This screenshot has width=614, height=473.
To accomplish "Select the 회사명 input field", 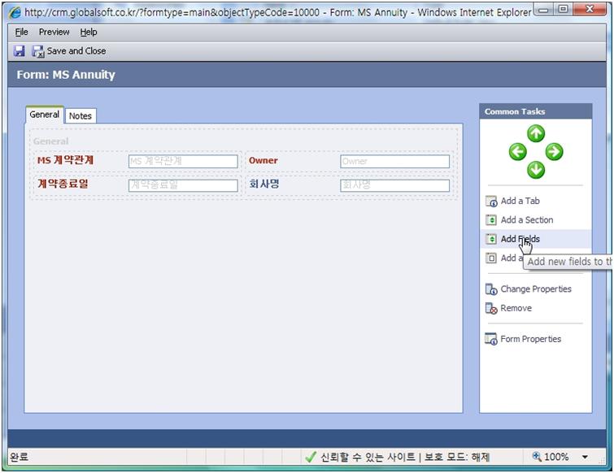I will tap(394, 185).
